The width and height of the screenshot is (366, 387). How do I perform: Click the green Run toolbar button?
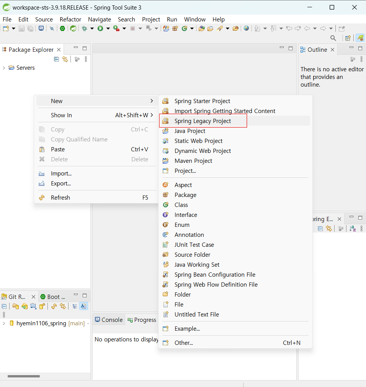tap(100, 28)
